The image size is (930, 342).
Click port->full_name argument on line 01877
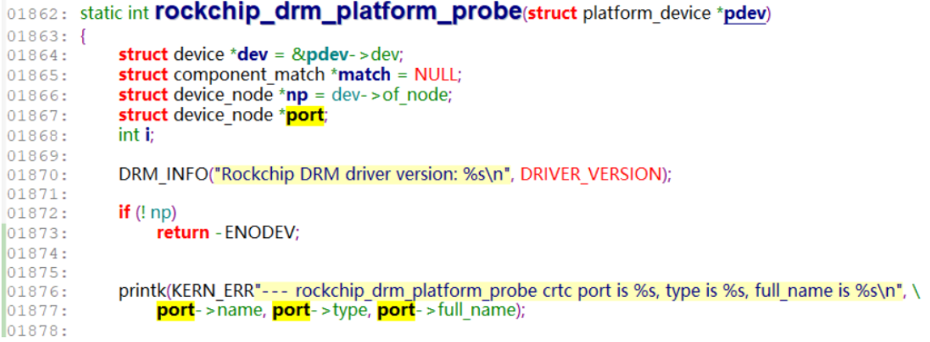point(447,311)
